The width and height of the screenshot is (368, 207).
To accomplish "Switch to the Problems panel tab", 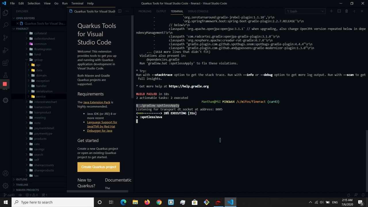I will (x=145, y=11).
